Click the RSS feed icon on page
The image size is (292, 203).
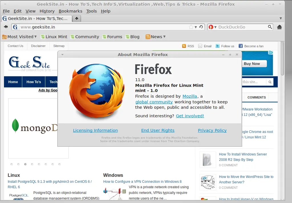pos(184,46)
